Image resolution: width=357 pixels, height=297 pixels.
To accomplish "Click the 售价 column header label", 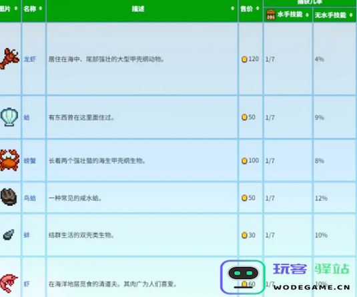I will click(247, 9).
